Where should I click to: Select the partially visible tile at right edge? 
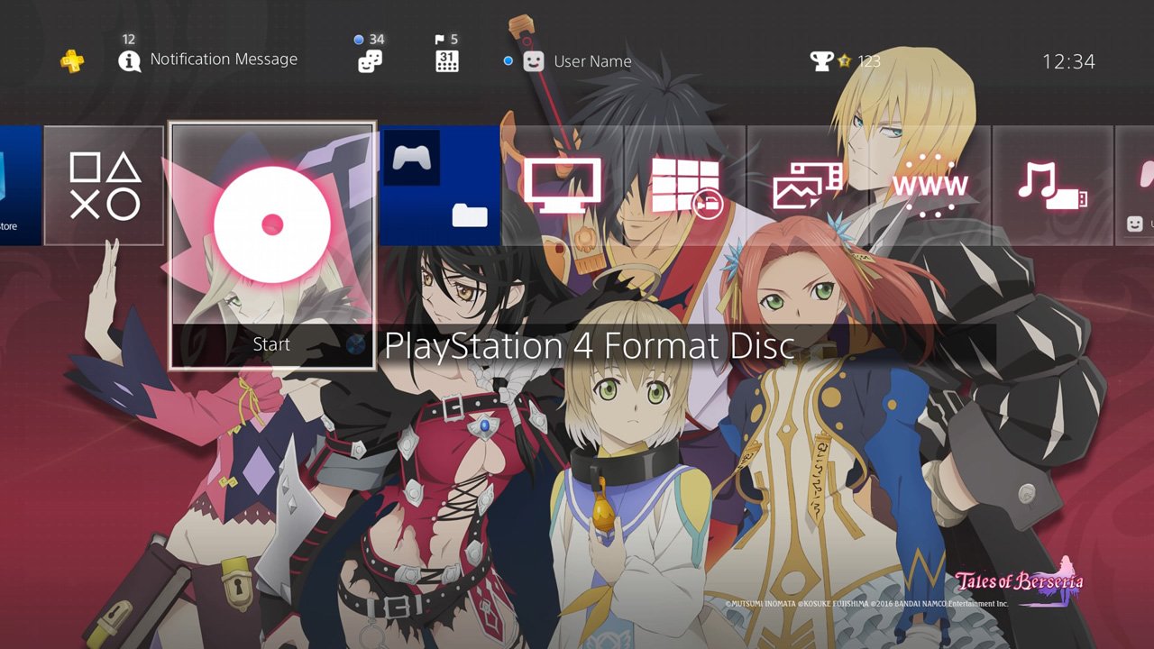(x=1135, y=186)
